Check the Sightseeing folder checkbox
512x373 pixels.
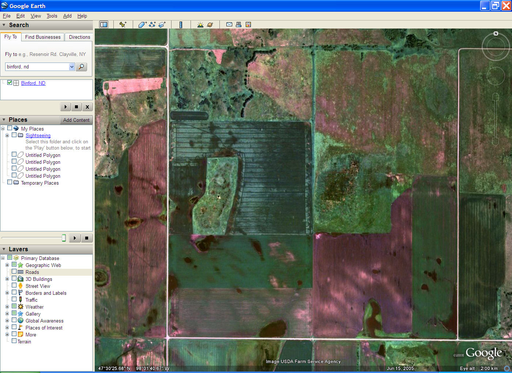coord(14,135)
